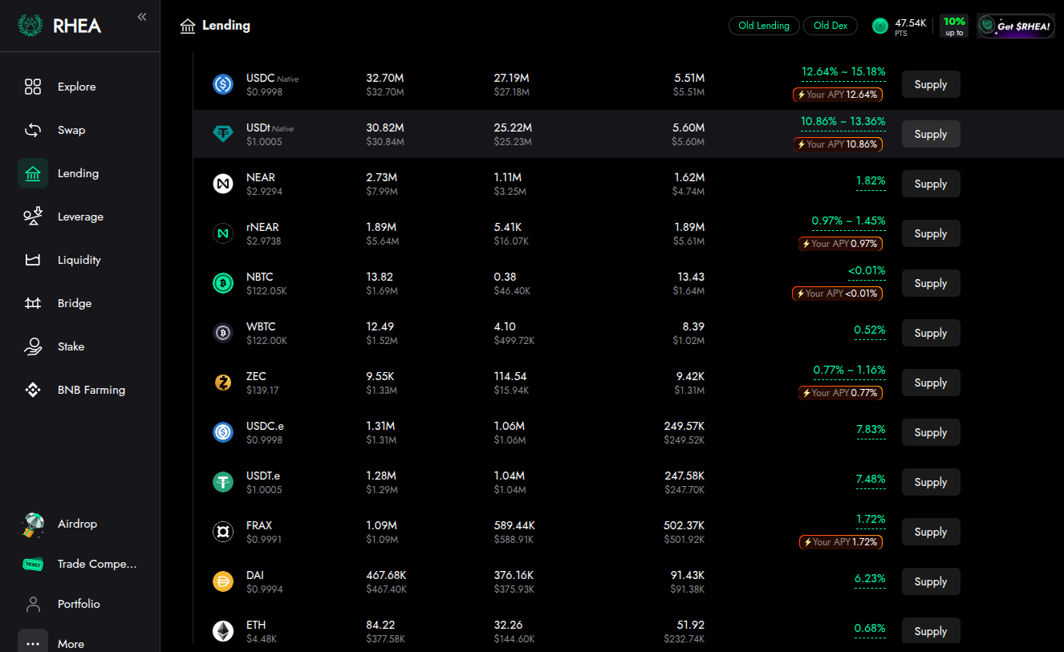Collapse the sidebar with double chevron
The image size is (1064, 652).
tap(142, 17)
